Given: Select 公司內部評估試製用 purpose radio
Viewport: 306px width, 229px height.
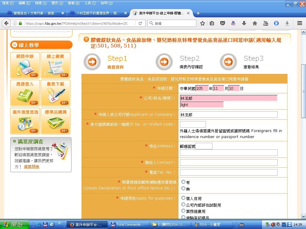Looking at the screenshot, I should [183, 205].
